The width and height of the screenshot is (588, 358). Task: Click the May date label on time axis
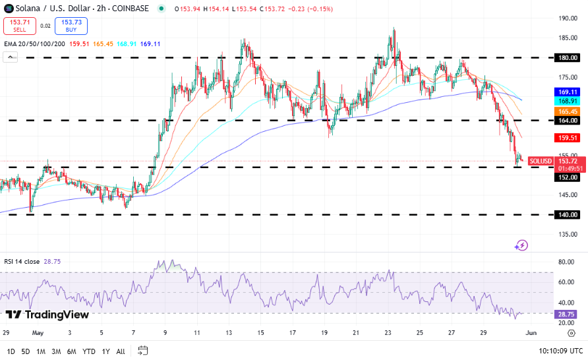38,332
